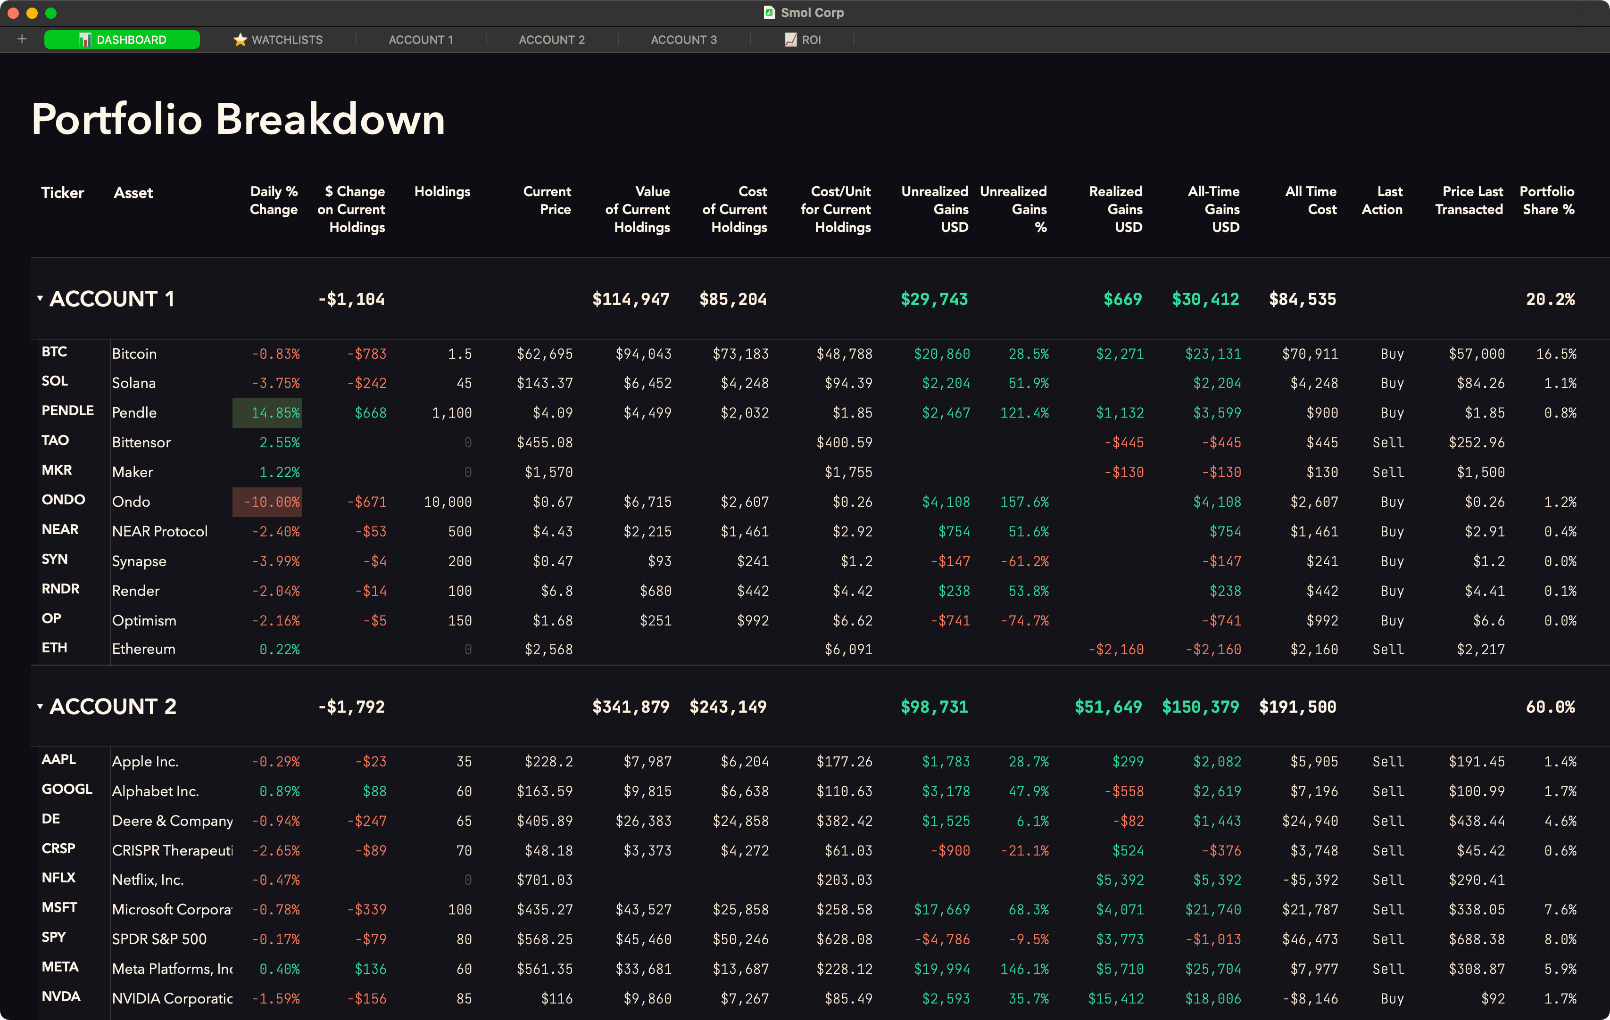Select the Maker asset cell

click(133, 472)
